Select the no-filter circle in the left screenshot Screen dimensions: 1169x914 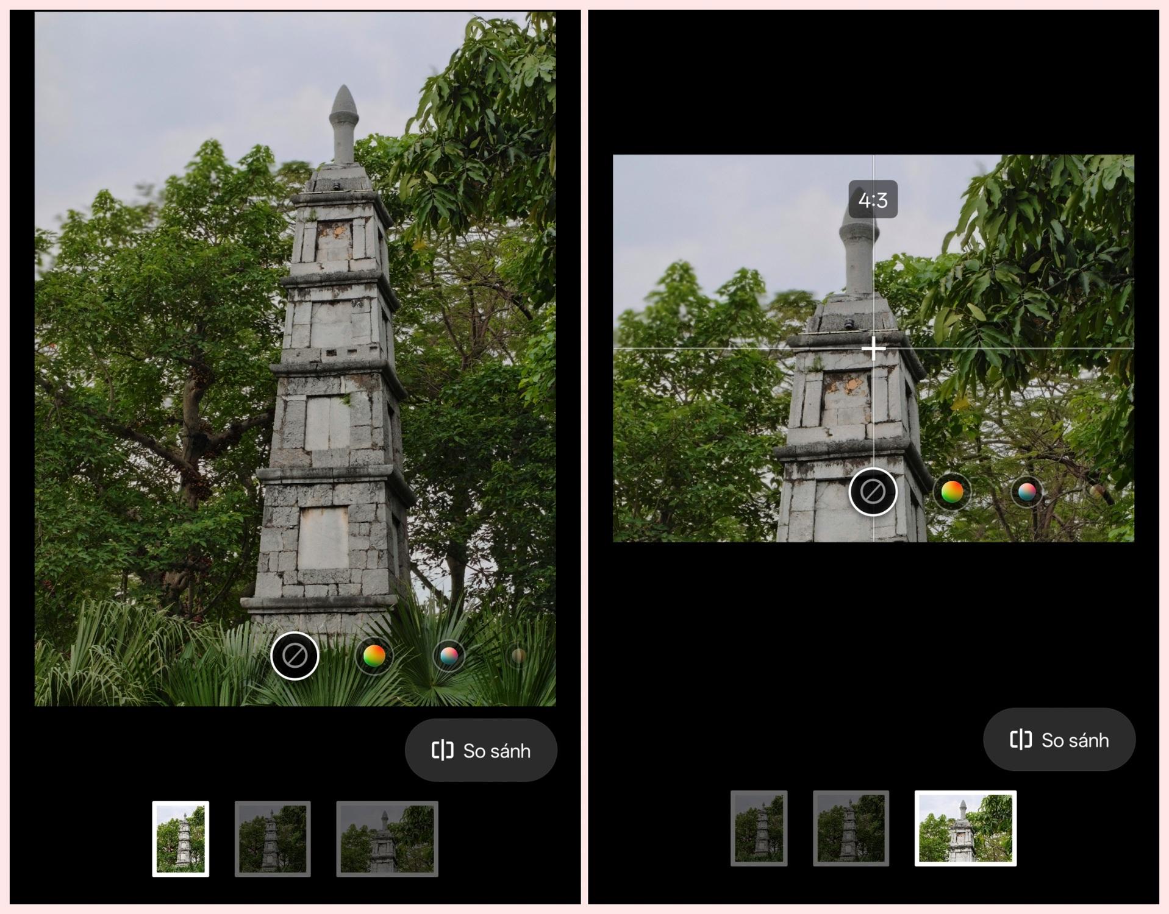click(295, 656)
